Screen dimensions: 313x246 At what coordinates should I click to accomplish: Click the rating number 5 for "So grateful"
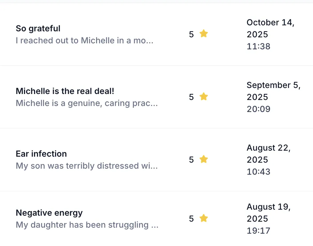click(191, 34)
